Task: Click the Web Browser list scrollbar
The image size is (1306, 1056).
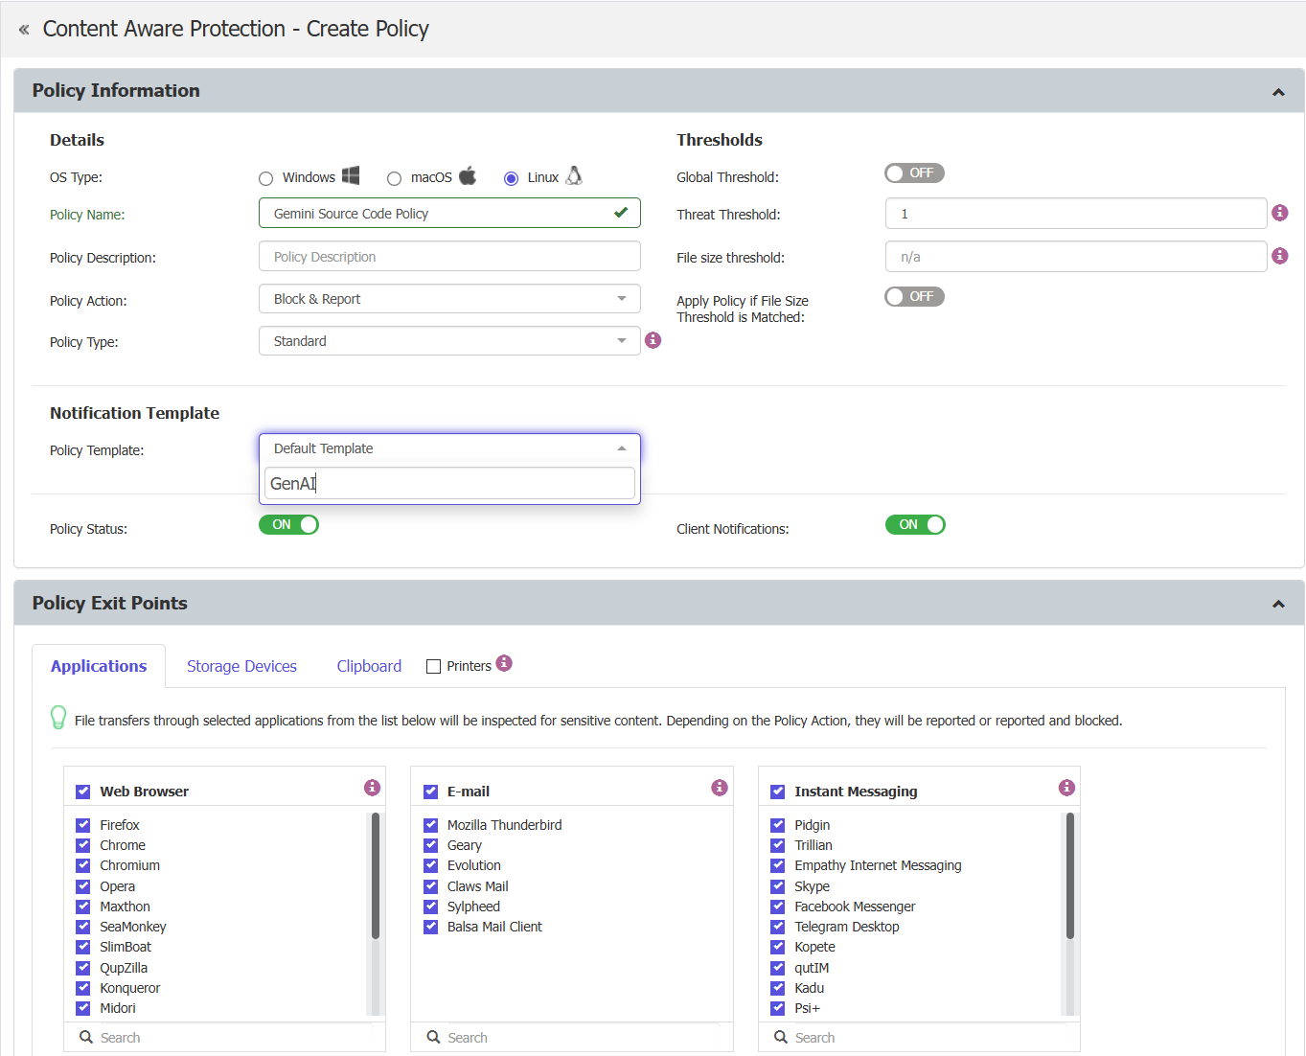Action: (x=376, y=876)
